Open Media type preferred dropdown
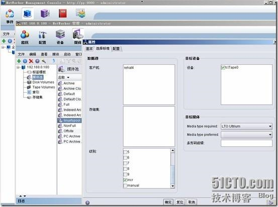This screenshot has height=207, width=278. coord(246,135)
